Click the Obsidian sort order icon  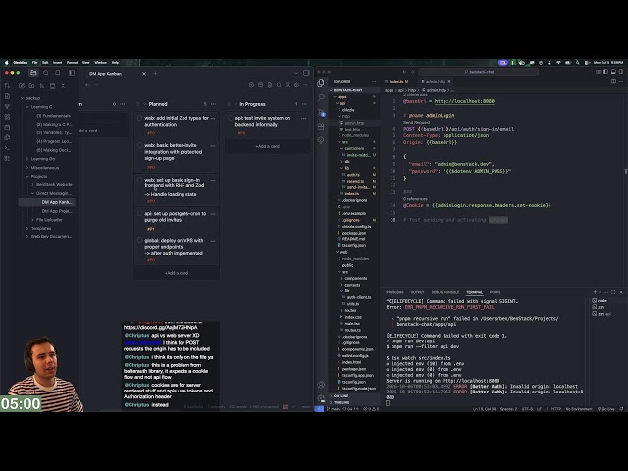click(x=42, y=85)
